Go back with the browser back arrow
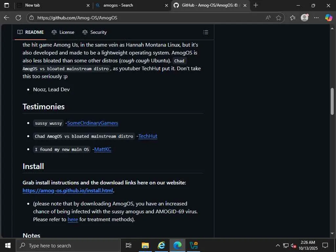Screen dimensions: 336x252 tap(7, 18)
